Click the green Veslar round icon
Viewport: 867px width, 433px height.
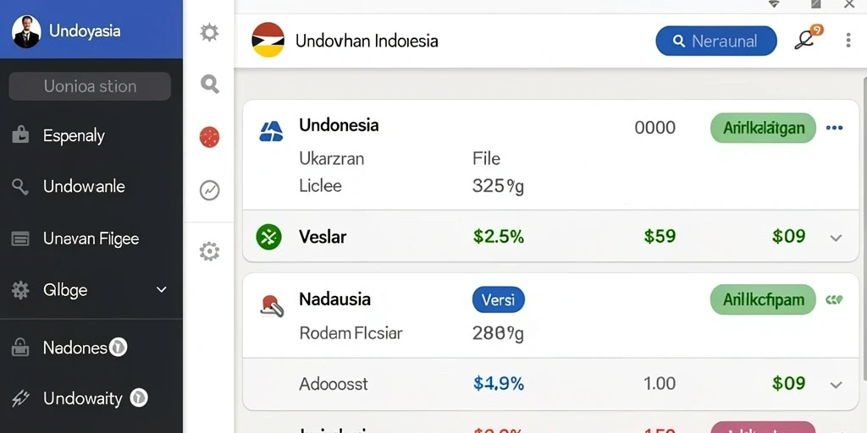268,237
